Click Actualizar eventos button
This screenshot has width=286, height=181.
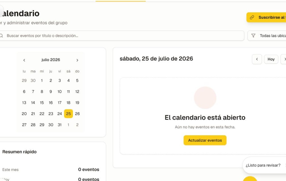[205, 140]
